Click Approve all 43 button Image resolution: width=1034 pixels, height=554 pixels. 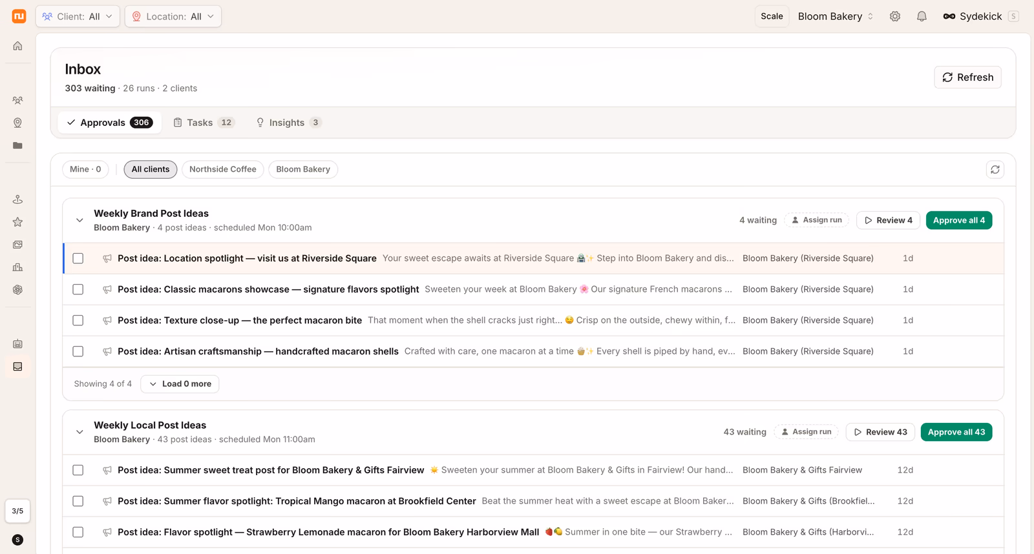[x=956, y=432]
